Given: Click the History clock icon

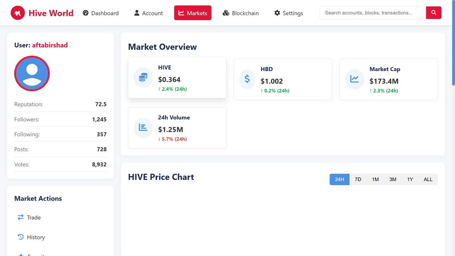Looking at the screenshot, I should [21, 237].
